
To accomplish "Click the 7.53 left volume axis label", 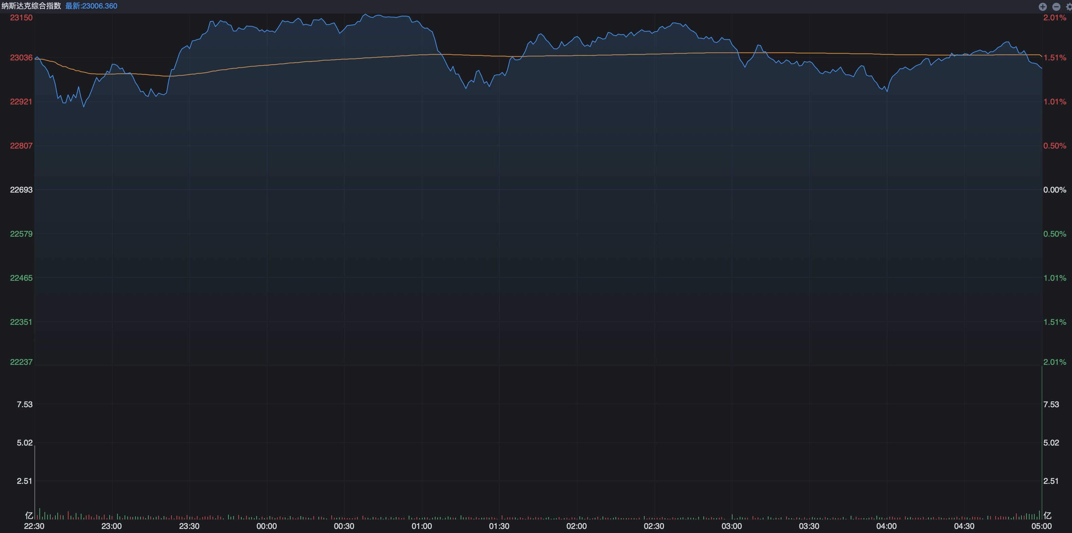I will pyautogui.click(x=24, y=404).
